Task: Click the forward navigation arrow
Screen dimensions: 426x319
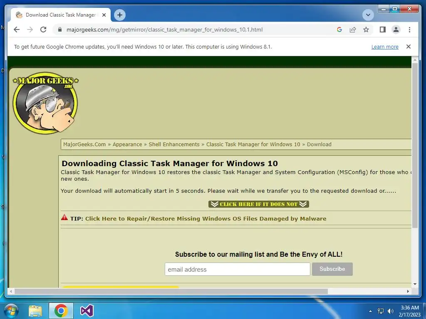Action: coord(30,29)
